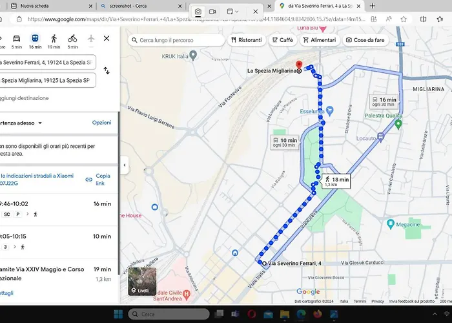The height and width of the screenshot is (323, 452).
Task: Toggle video recording mode in capture toolbar
Action: click(212, 12)
